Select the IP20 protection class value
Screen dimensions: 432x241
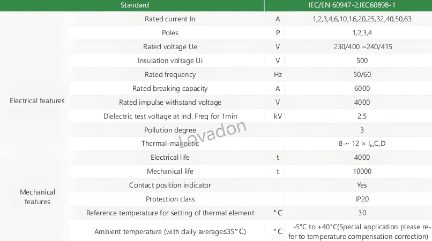pos(362,199)
